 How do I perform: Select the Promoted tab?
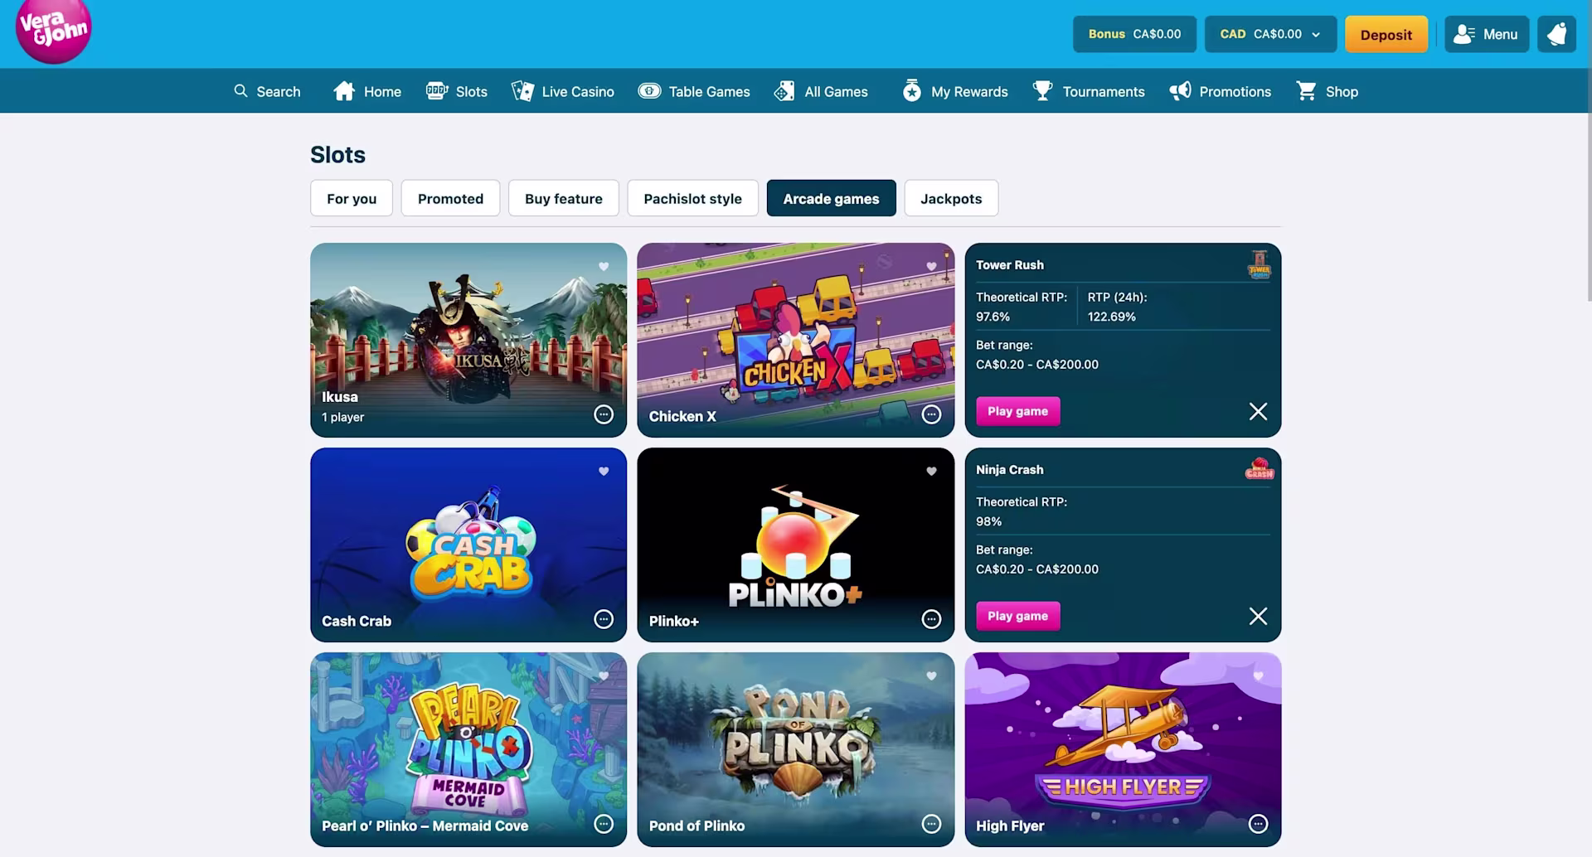click(450, 198)
